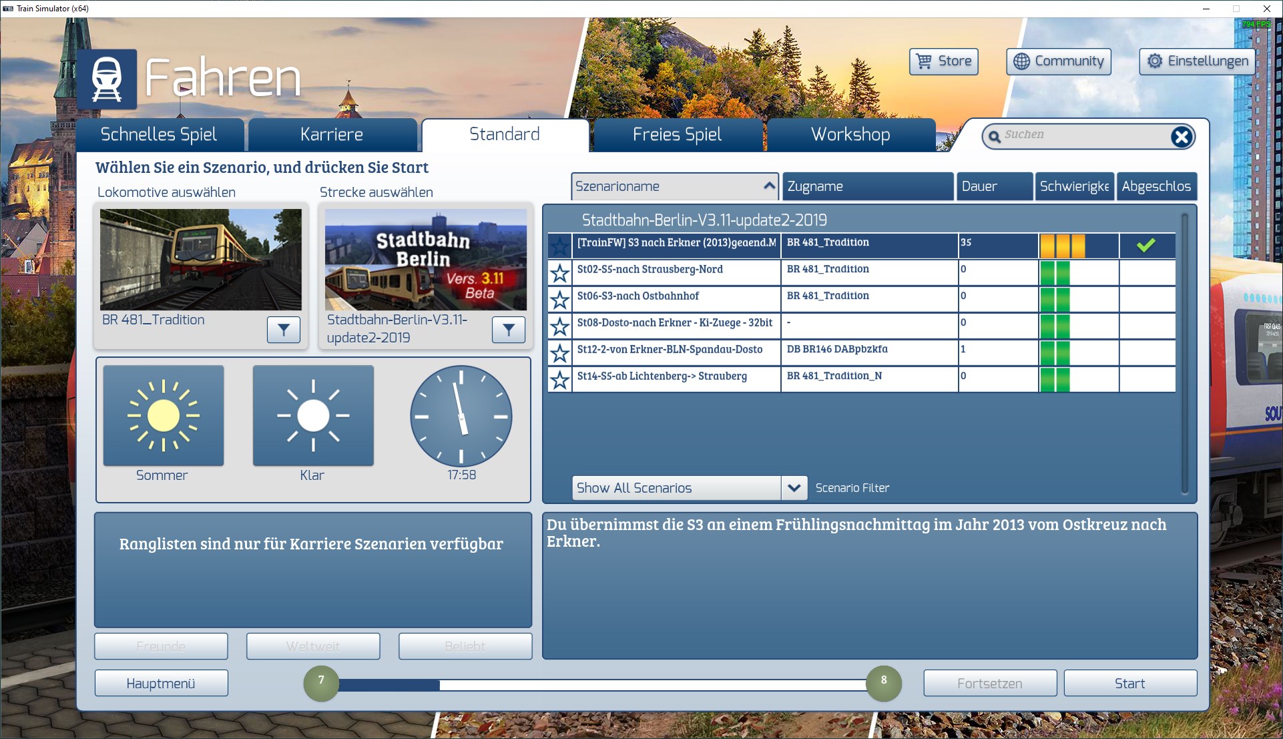Click the 17:58 clock face
The width and height of the screenshot is (1283, 739).
[461, 415]
